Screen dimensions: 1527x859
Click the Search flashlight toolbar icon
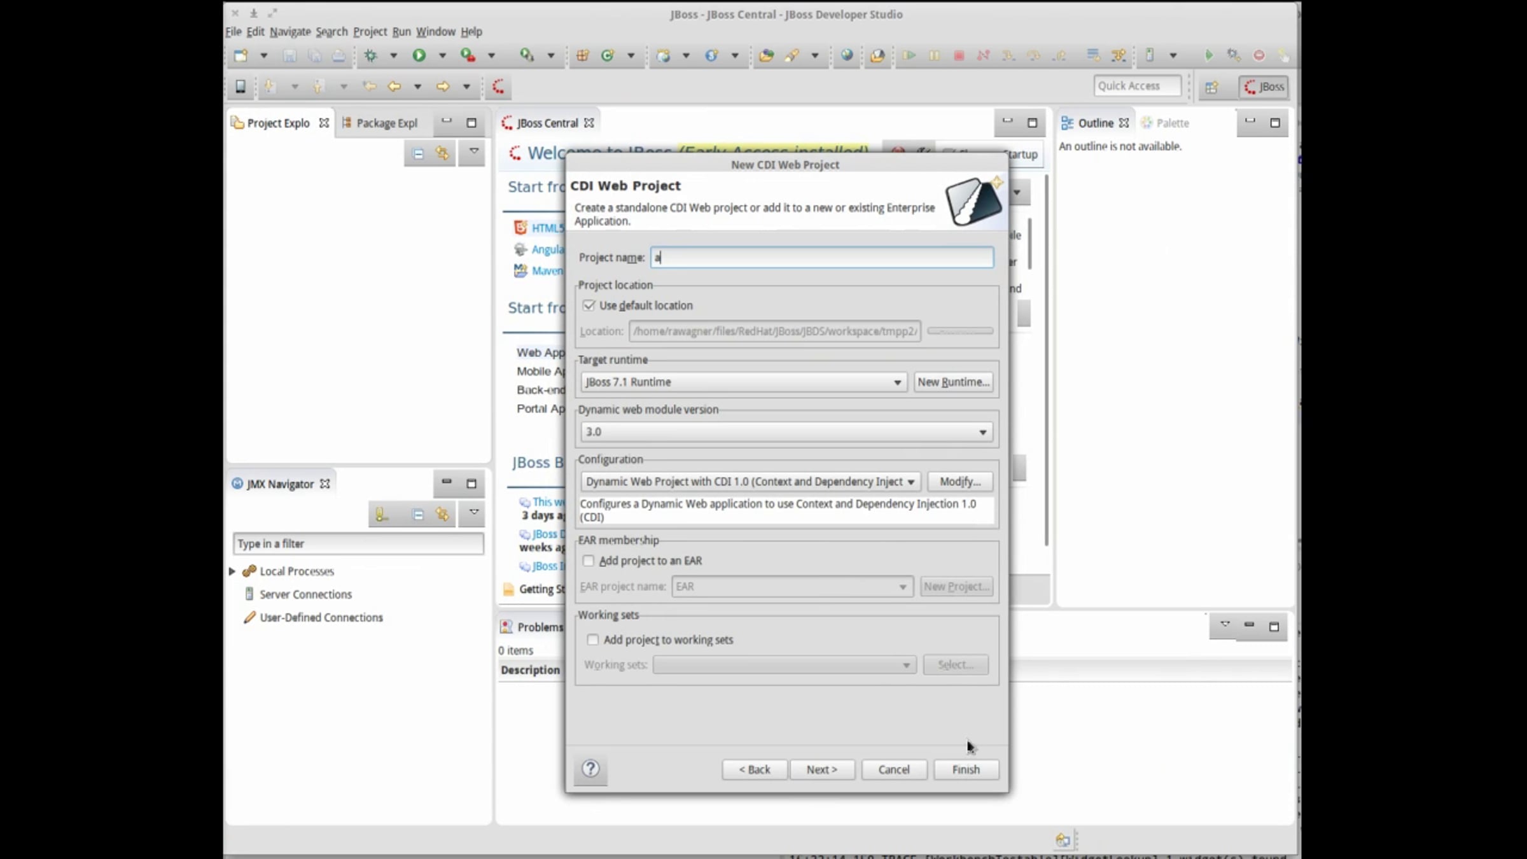click(x=791, y=55)
